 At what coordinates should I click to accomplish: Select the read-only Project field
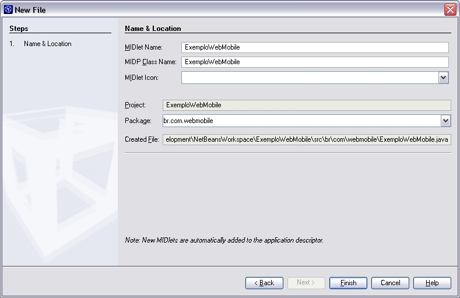point(306,106)
